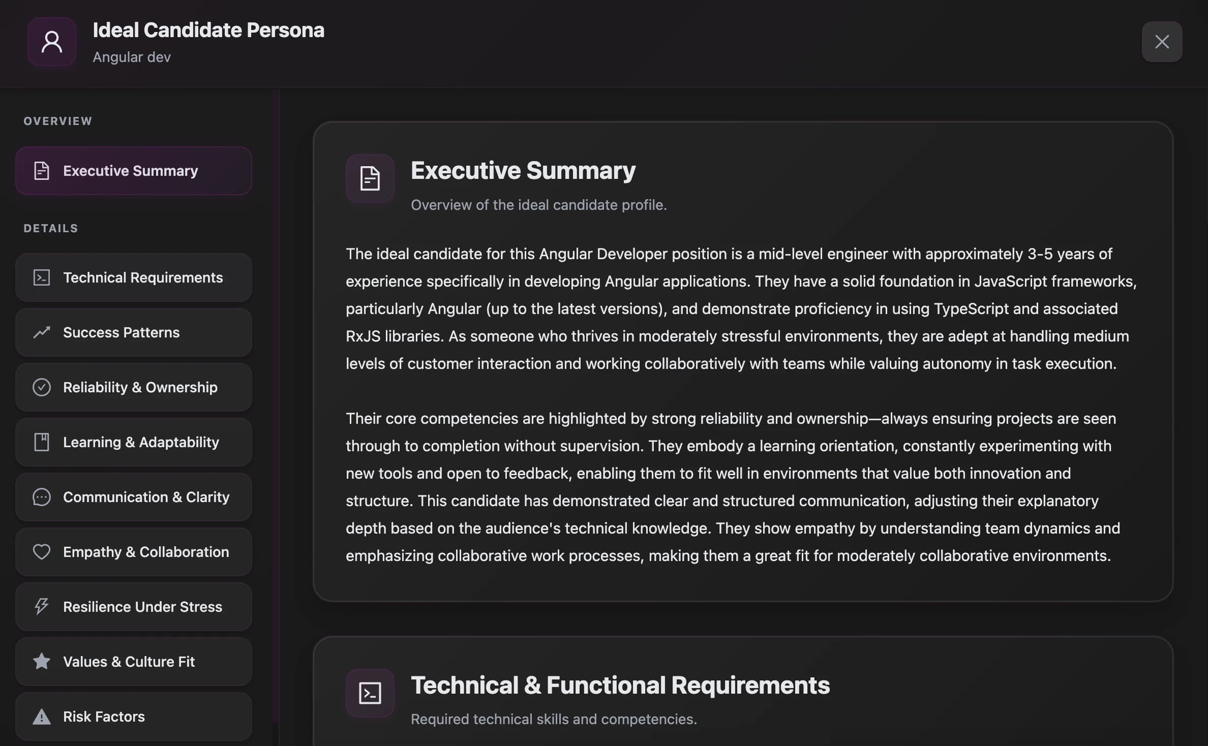1208x746 pixels.
Task: Select the lightning bolt Resilience icon
Action: pyautogui.click(x=42, y=607)
